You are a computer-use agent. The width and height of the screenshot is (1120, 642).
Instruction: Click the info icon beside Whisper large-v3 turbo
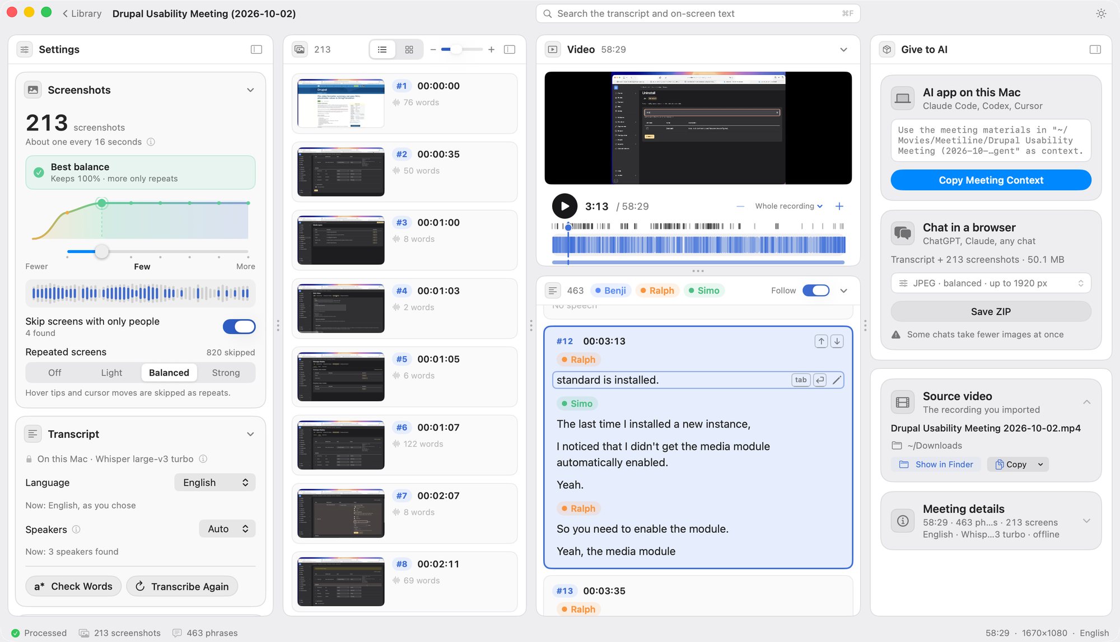[203, 458]
